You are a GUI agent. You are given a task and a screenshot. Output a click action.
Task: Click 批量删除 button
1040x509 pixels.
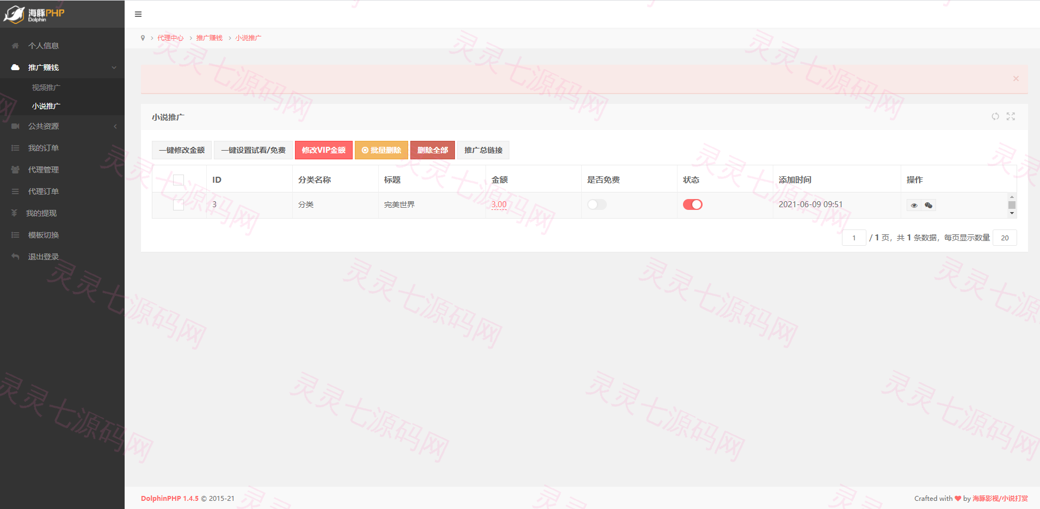381,150
